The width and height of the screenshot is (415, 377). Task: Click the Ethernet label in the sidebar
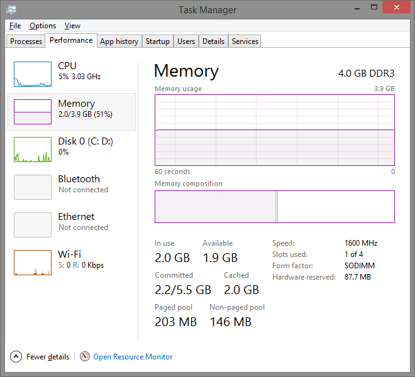[x=76, y=216]
